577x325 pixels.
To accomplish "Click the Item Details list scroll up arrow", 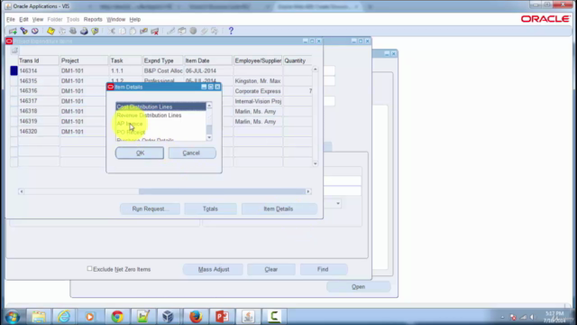I will coord(209,106).
